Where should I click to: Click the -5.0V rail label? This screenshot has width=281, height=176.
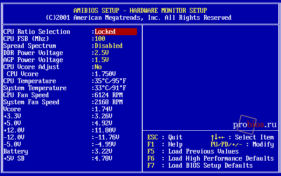click(x=12, y=144)
